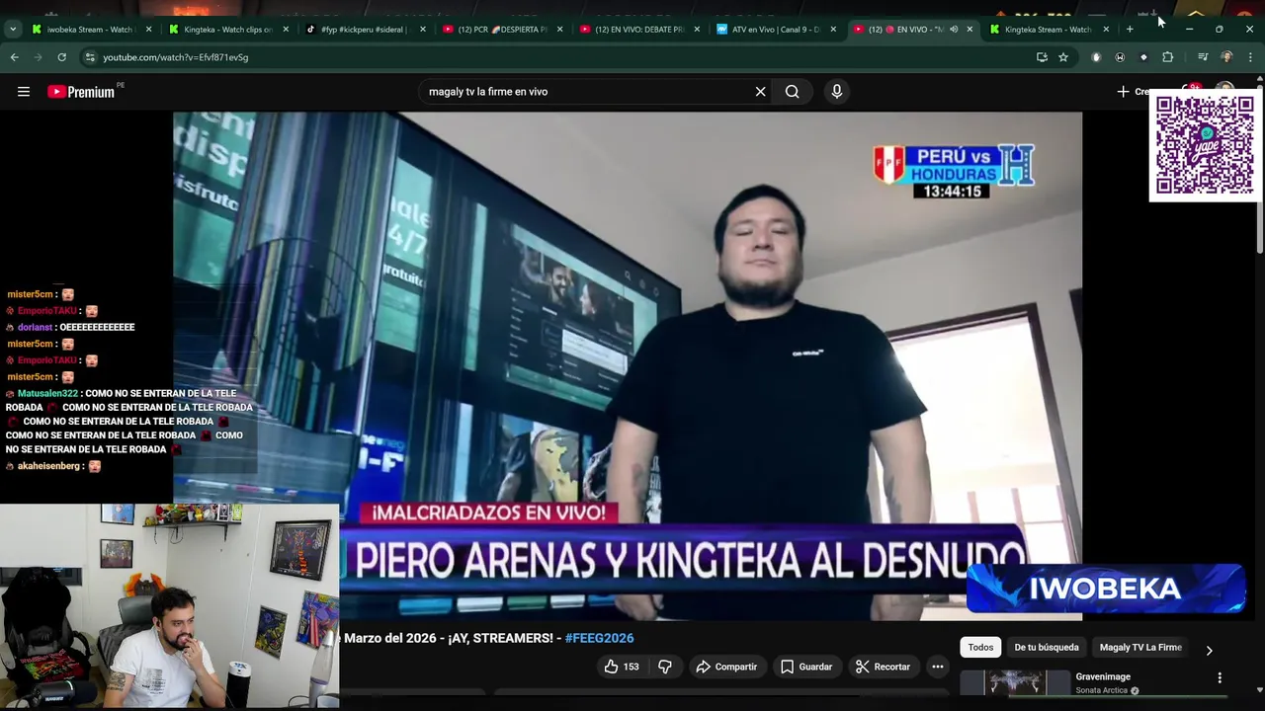Open Chrome three-dot menu
Image resolution: width=1265 pixels, height=711 pixels.
(1250, 57)
